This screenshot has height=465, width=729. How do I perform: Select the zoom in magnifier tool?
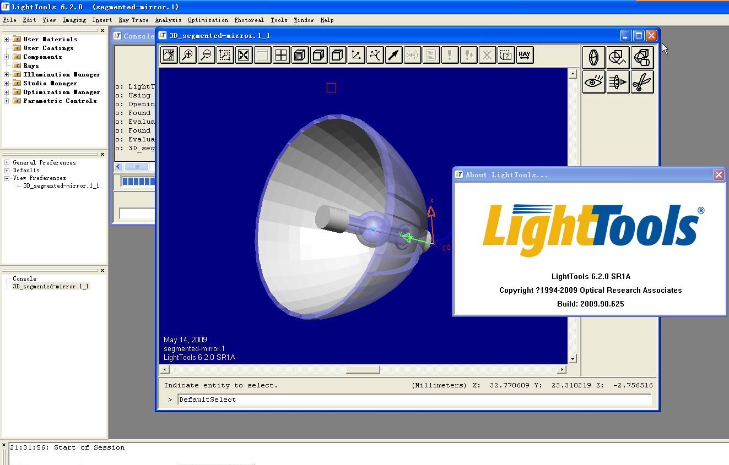[188, 55]
